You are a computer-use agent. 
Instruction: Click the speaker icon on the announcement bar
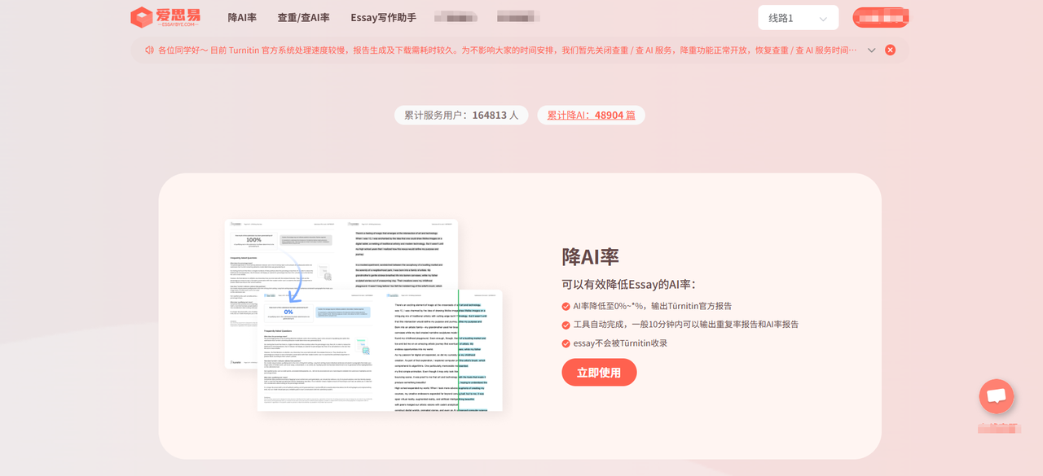pos(150,50)
